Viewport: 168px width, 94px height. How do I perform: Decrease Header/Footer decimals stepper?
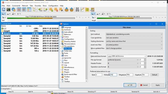[x=145, y=64]
